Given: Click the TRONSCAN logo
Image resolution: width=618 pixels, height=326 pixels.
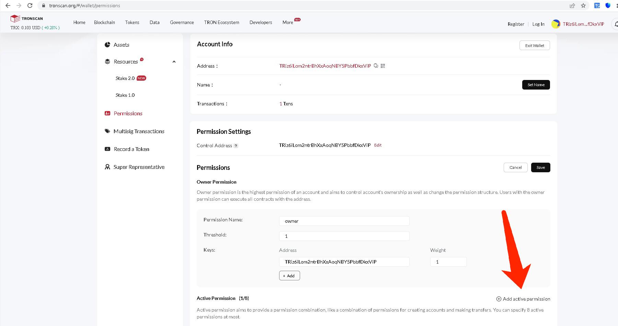Looking at the screenshot, I should pos(26,19).
